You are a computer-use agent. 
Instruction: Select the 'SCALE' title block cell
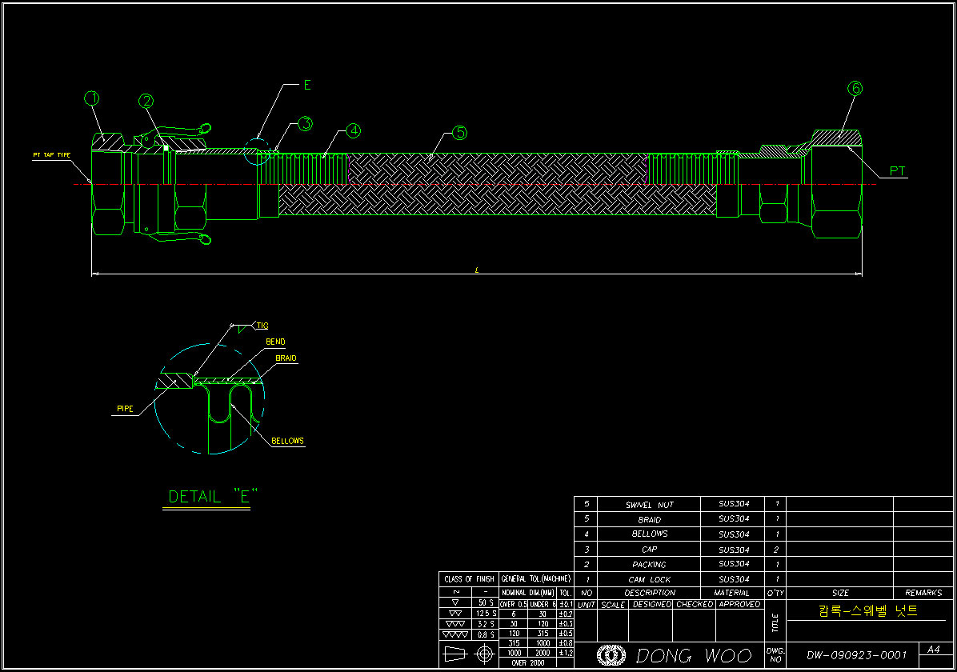pyautogui.click(x=613, y=605)
